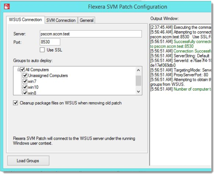Click the 'Groups to auto deploy:' label
This screenshot has height=176, width=216.
click(33, 61)
